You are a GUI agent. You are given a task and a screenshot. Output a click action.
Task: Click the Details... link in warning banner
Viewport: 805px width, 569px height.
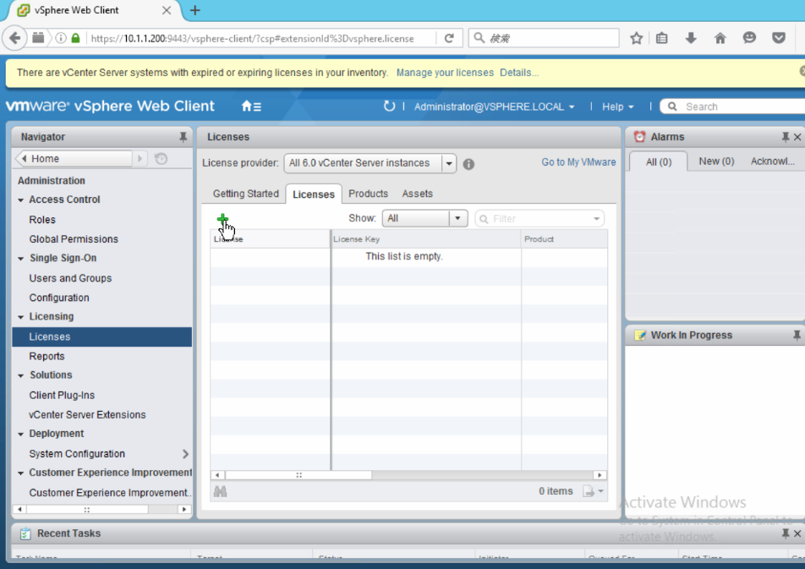coord(519,73)
